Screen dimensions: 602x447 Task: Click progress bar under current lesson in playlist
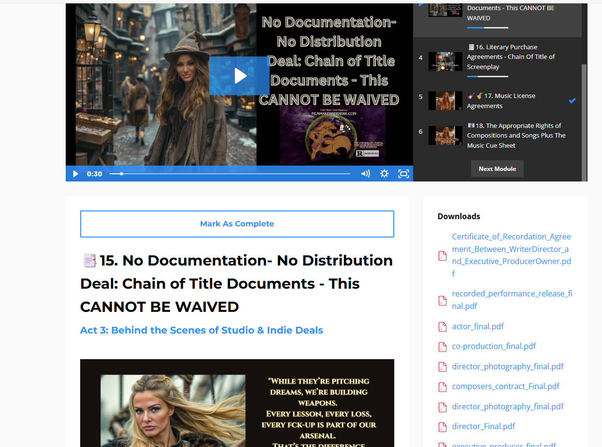coord(487,28)
